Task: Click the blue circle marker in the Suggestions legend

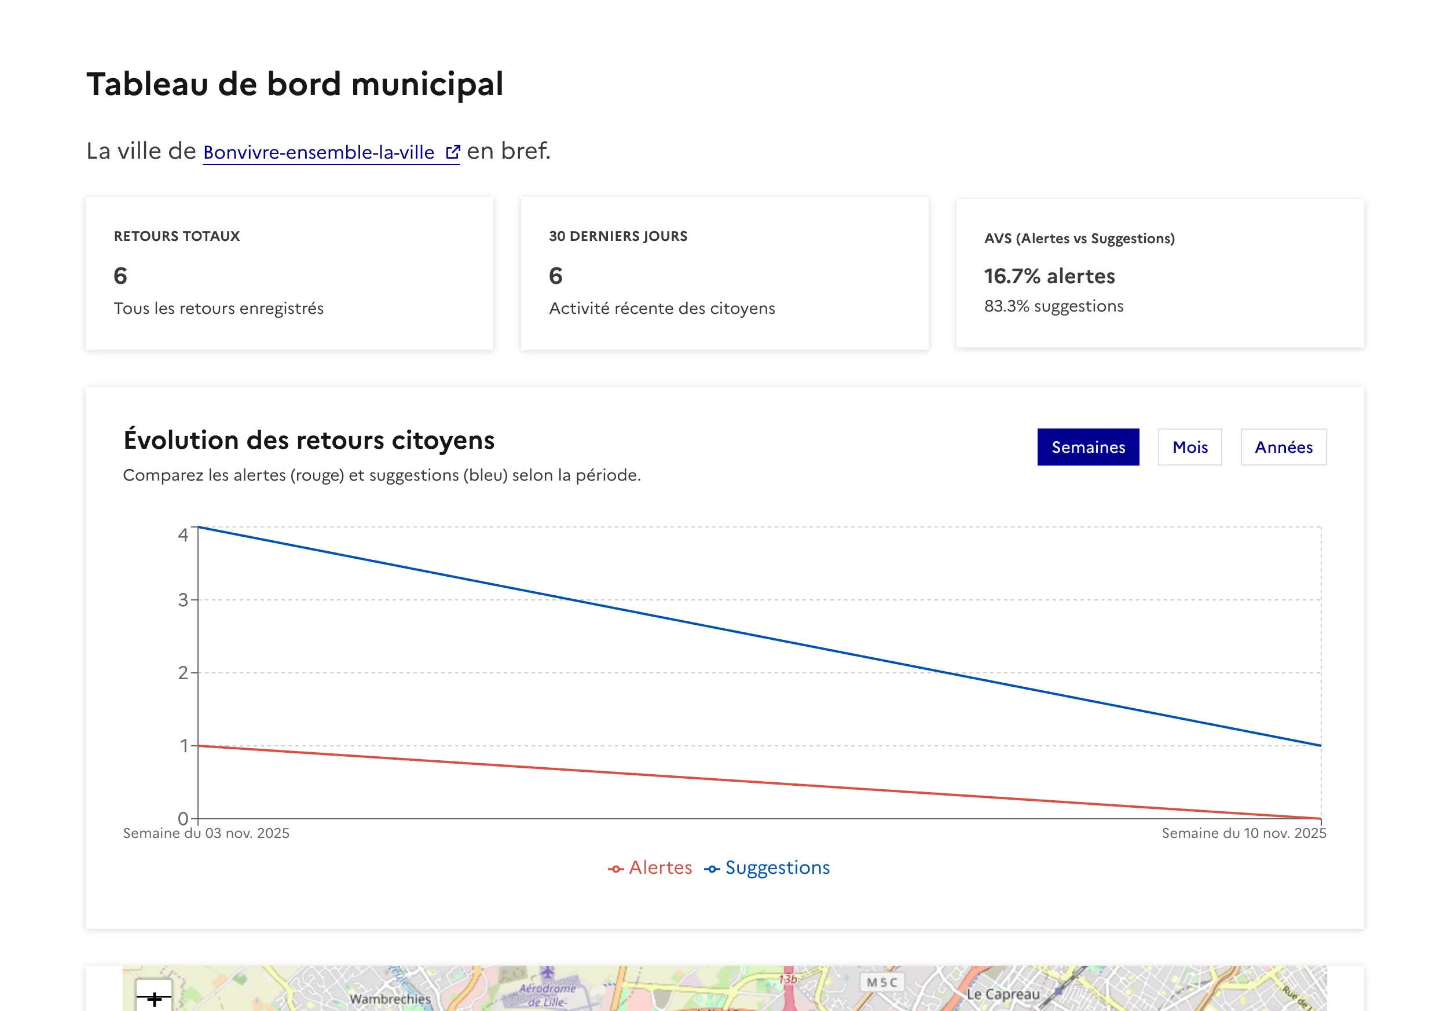Action: tap(713, 868)
